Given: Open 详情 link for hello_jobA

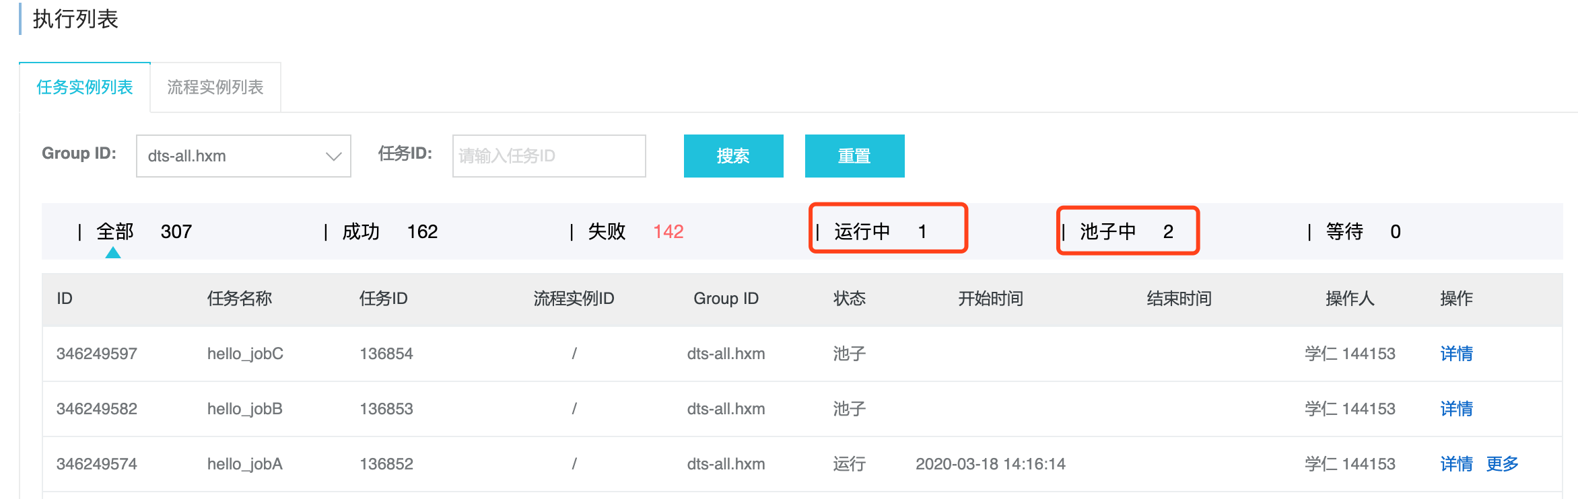Looking at the screenshot, I should point(1456,464).
